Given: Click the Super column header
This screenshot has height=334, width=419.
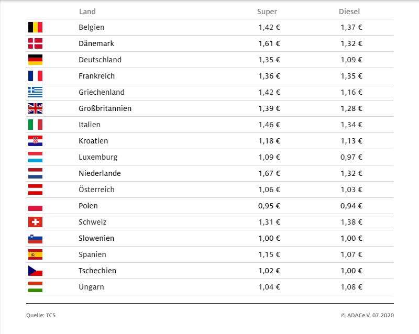Looking at the screenshot, I should pyautogui.click(x=267, y=12).
